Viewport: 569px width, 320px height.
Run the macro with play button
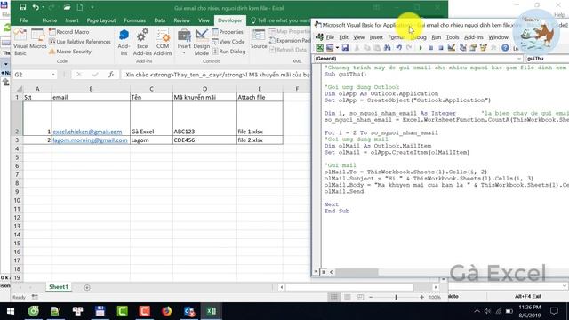tap(421, 47)
